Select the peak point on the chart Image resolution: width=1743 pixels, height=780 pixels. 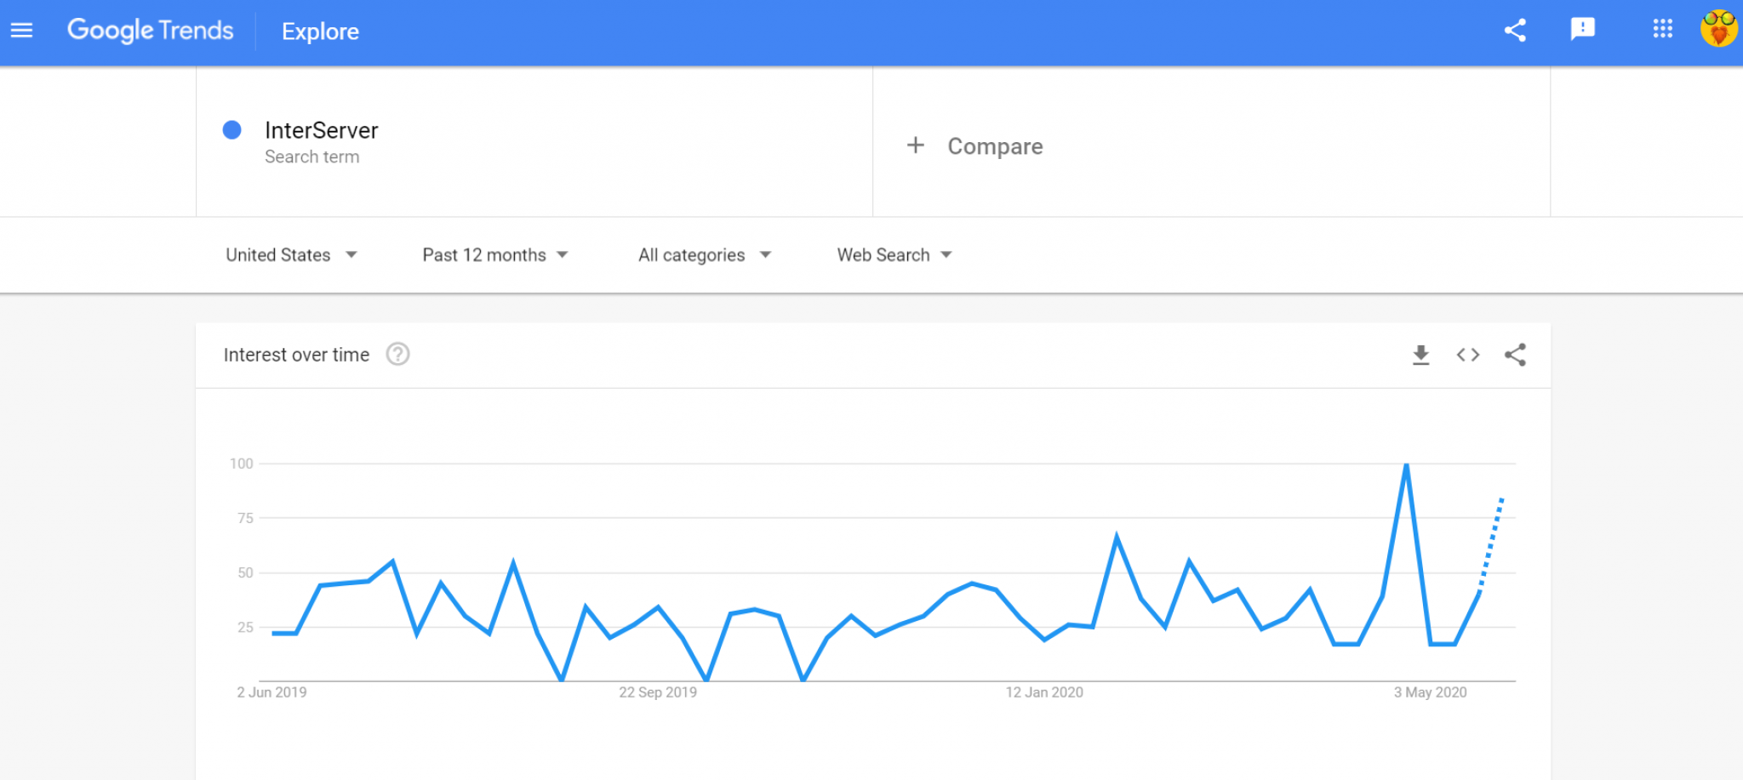1406,464
